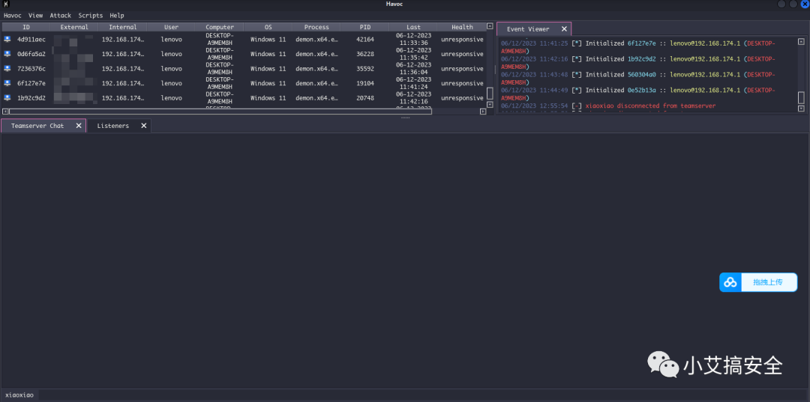Click the session icon for agent 1b92c9d2
The height and width of the screenshot is (402, 810).
[7, 98]
